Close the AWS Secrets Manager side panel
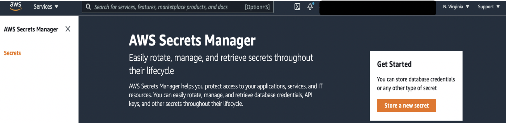 point(68,29)
